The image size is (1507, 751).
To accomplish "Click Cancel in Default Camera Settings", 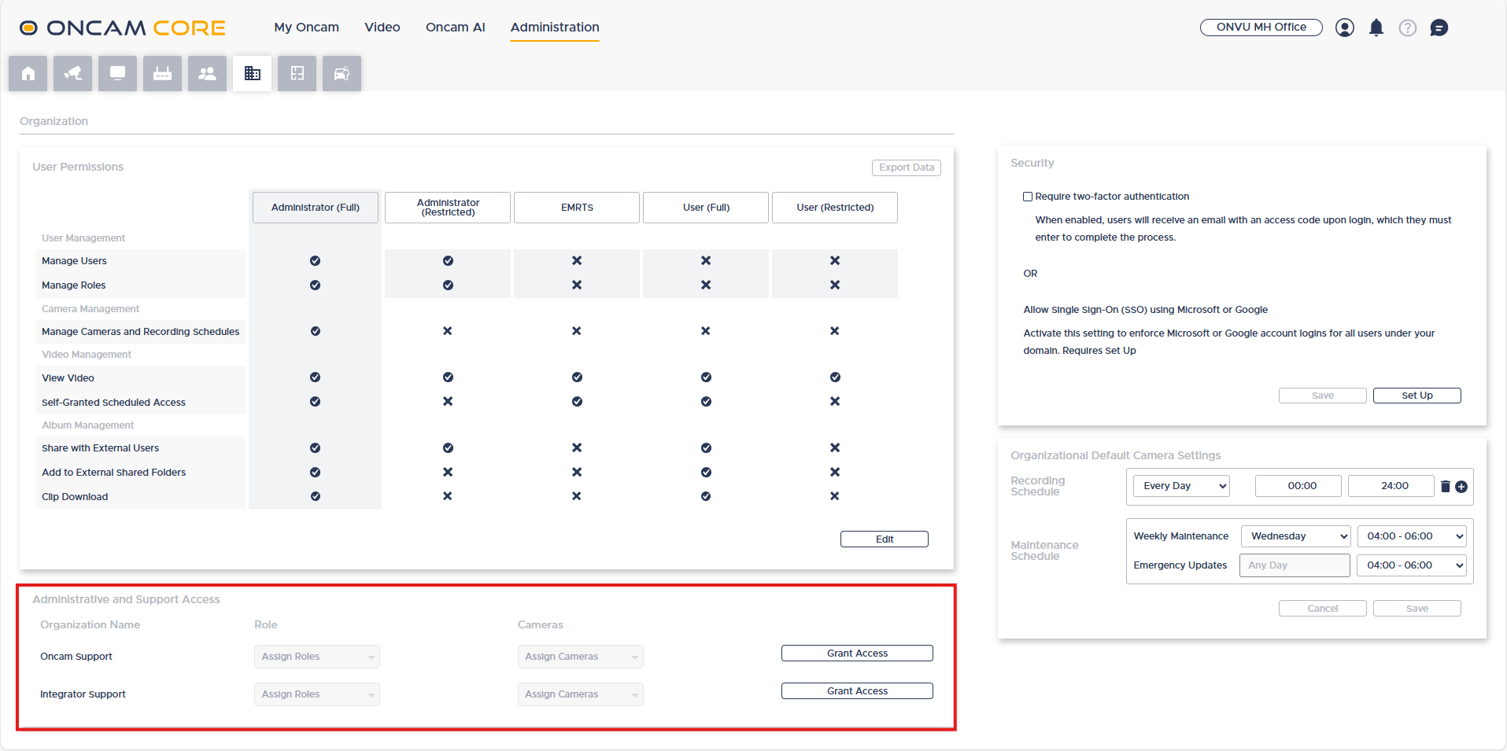I will pos(1323,609).
